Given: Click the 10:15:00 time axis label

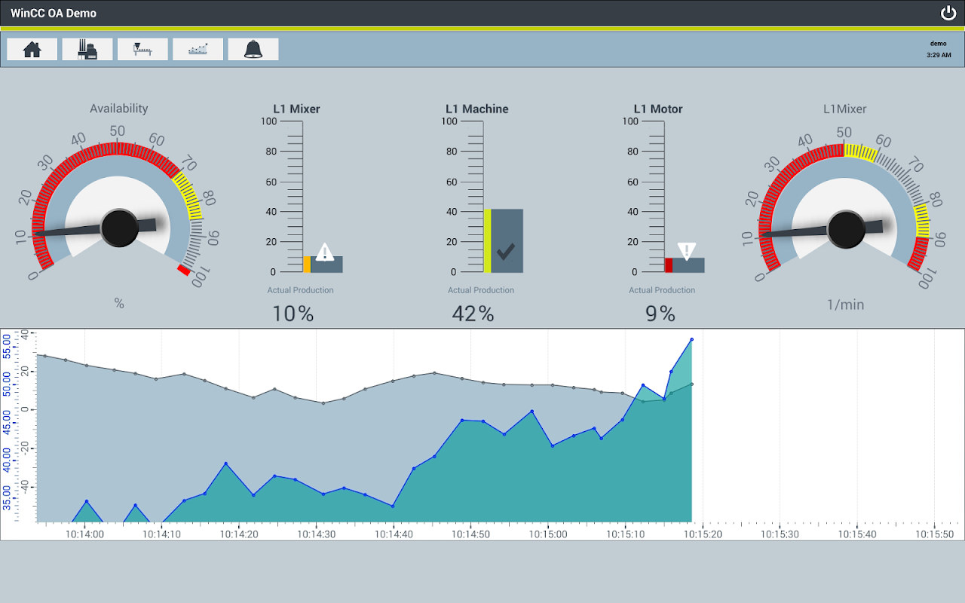Looking at the screenshot, I should pyautogui.click(x=548, y=534).
